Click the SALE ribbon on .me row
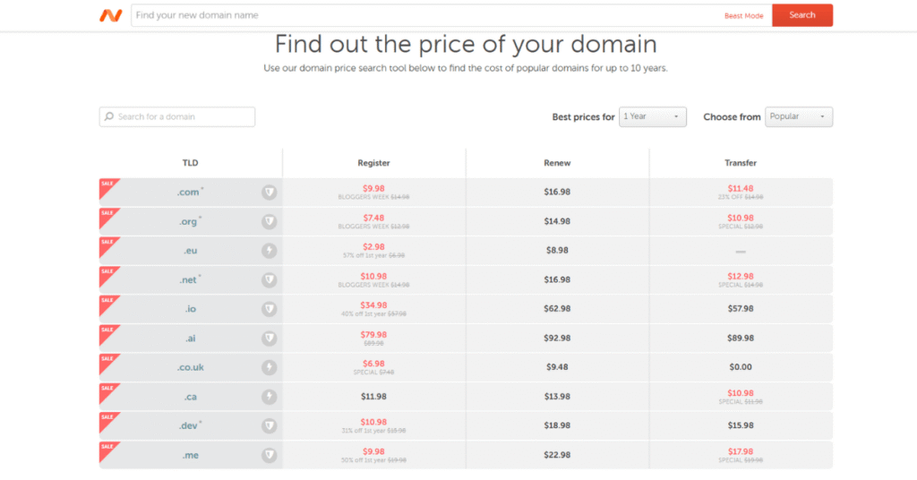This screenshot has height=480, width=917. coord(108,450)
